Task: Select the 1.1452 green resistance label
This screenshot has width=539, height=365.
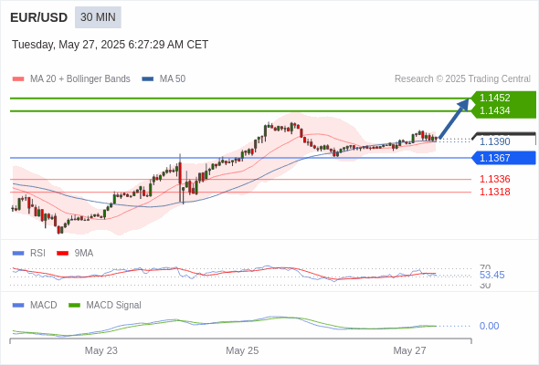Action: click(494, 98)
